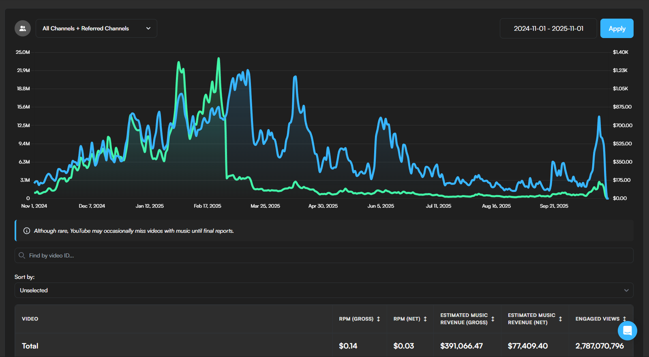The height and width of the screenshot is (357, 649).
Task: Focus the Find by video ID search box
Action: 324,255
